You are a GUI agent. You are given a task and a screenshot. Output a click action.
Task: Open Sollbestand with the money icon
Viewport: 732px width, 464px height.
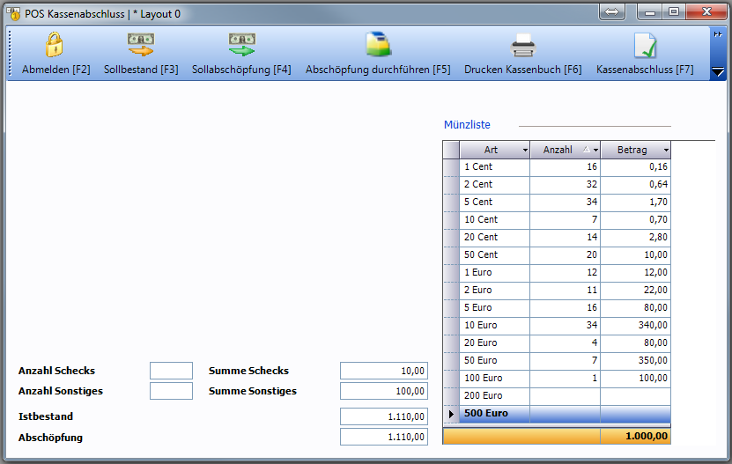(x=141, y=45)
